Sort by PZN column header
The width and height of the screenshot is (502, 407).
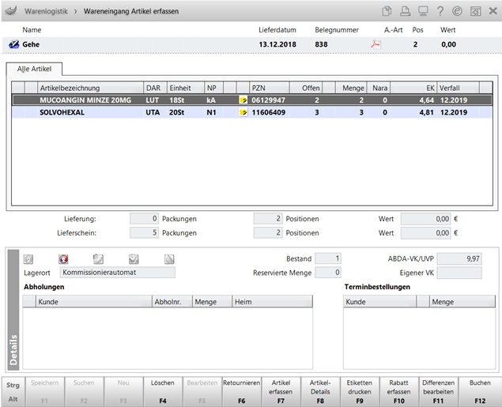click(x=270, y=88)
